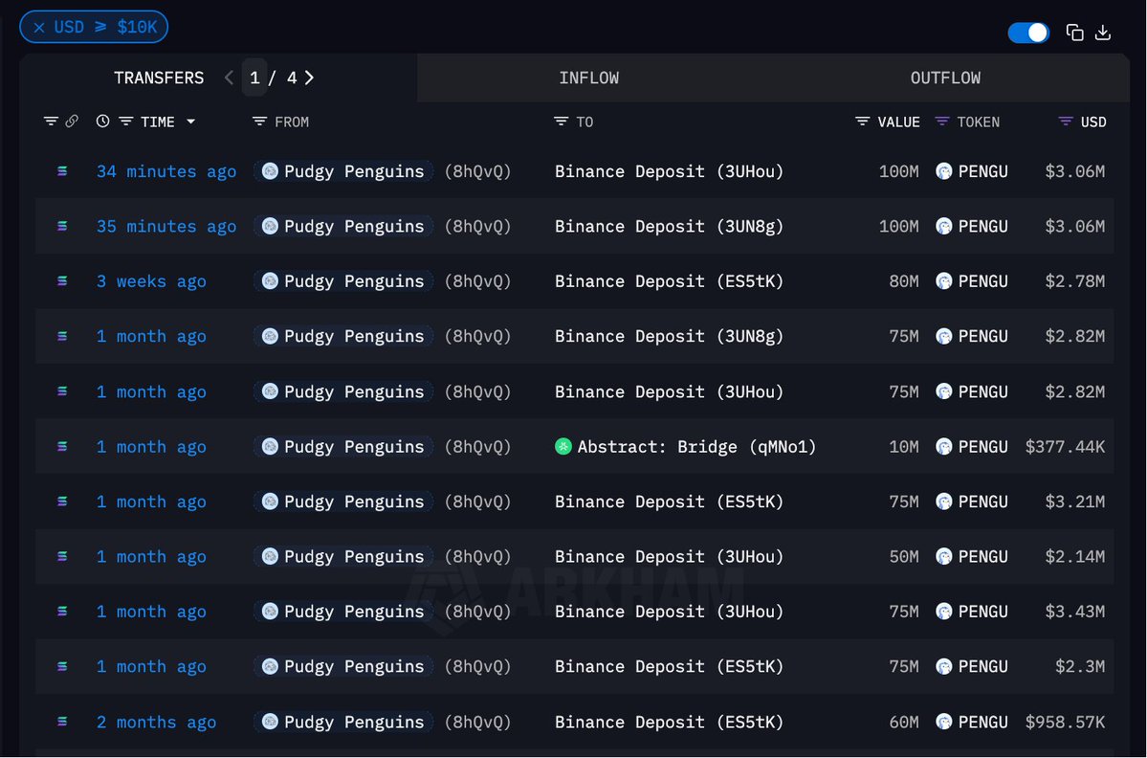Open the 2 months ago transaction
1147x758 pixels.
(x=156, y=723)
